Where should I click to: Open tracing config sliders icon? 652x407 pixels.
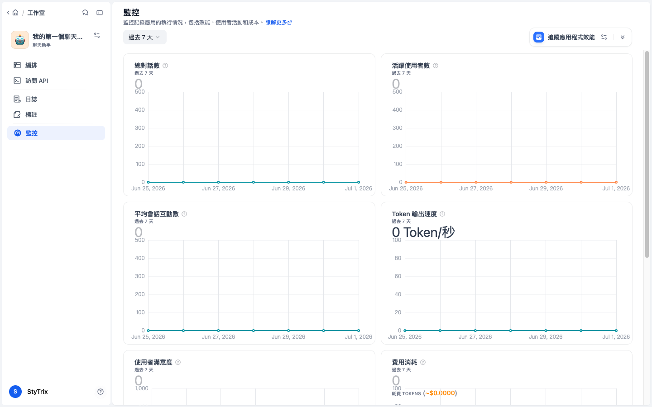pos(604,37)
